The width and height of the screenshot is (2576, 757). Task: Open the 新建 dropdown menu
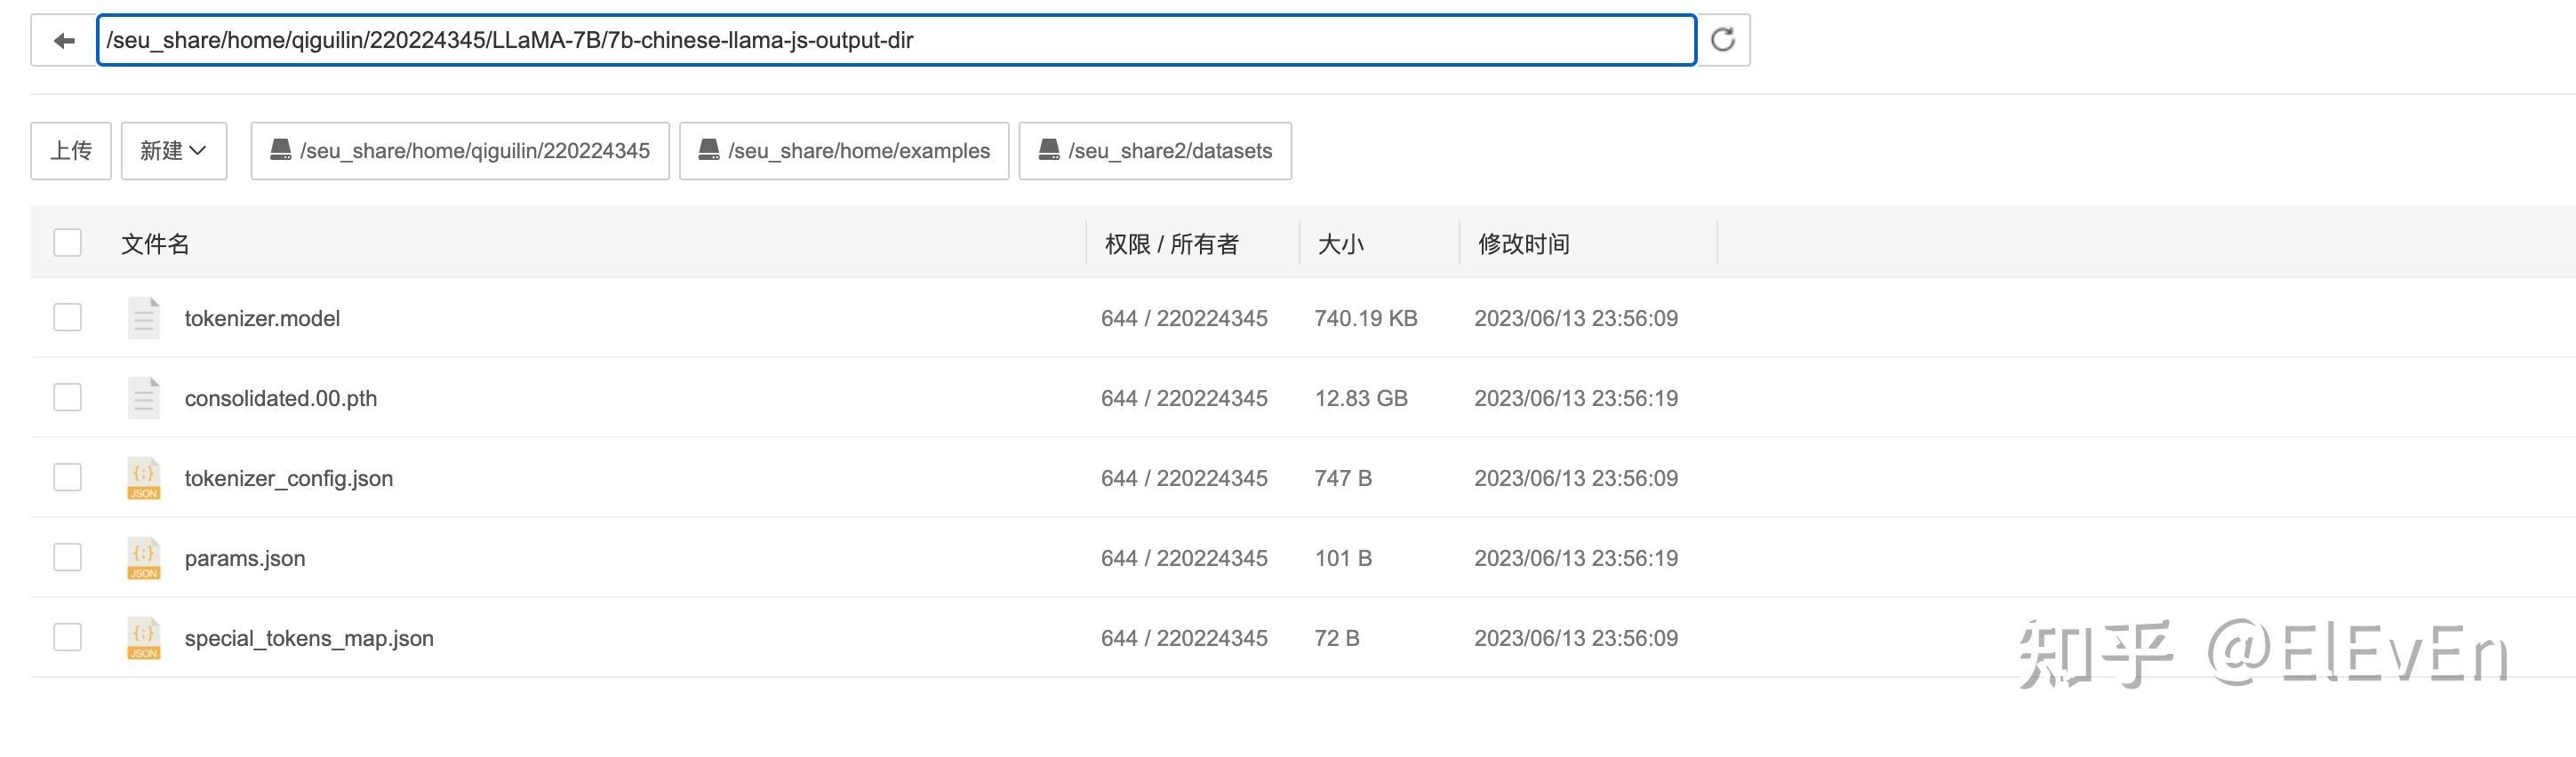pos(173,151)
